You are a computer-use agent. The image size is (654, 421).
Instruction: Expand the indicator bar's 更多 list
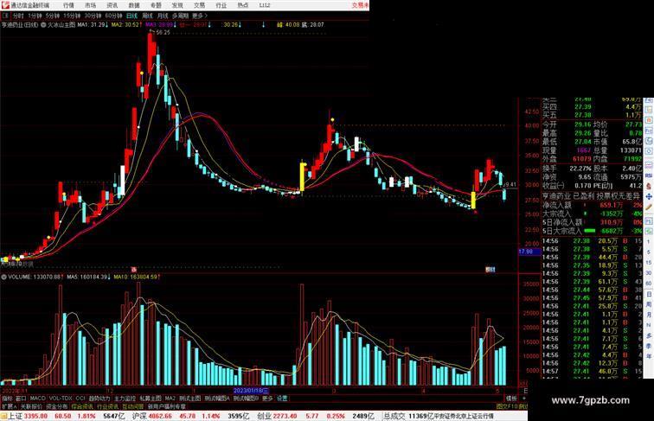click(x=267, y=399)
